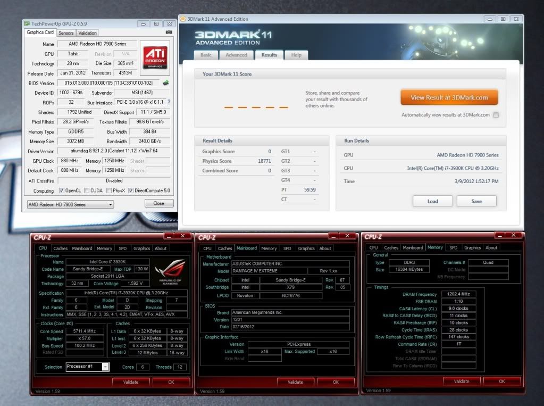Image resolution: width=544 pixels, height=406 pixels.
Task: Close the CPU-Z Mainboard window
Action: pyautogui.click(x=347, y=236)
